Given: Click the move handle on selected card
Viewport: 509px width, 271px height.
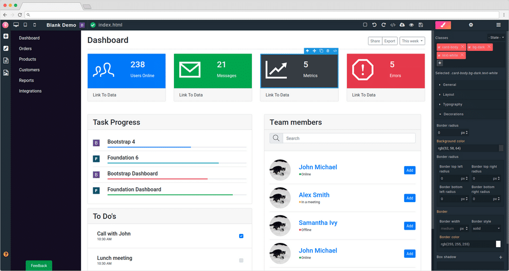Looking at the screenshot, I should [x=314, y=50].
